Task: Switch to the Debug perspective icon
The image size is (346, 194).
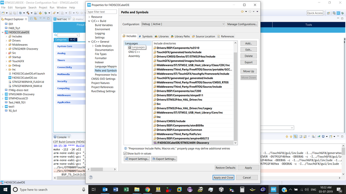Action: pyautogui.click(x=343, y=13)
